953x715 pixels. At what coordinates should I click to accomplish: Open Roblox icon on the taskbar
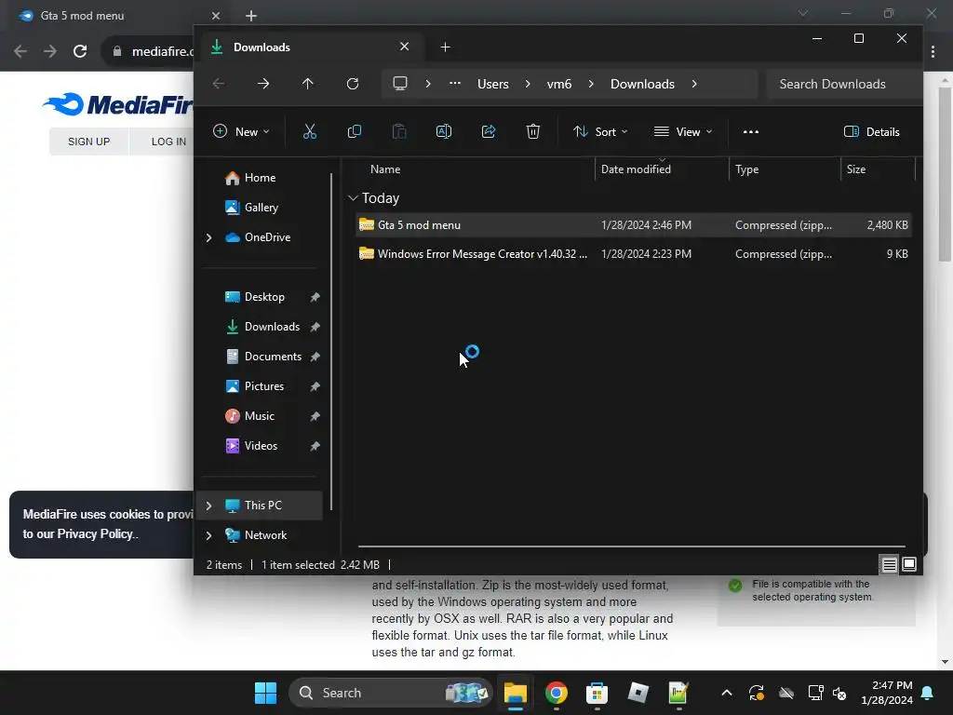[x=638, y=693]
